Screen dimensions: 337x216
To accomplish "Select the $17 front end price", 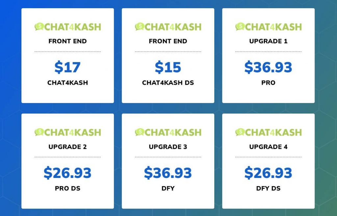I will (x=67, y=67).
